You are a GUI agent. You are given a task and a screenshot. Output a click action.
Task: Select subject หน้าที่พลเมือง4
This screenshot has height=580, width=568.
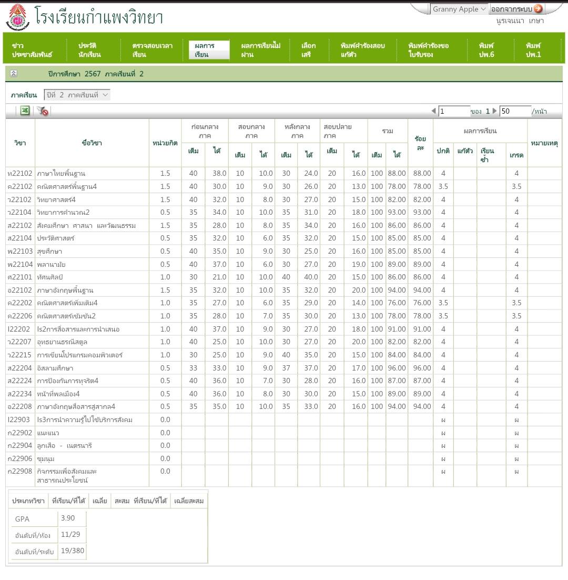[58, 394]
